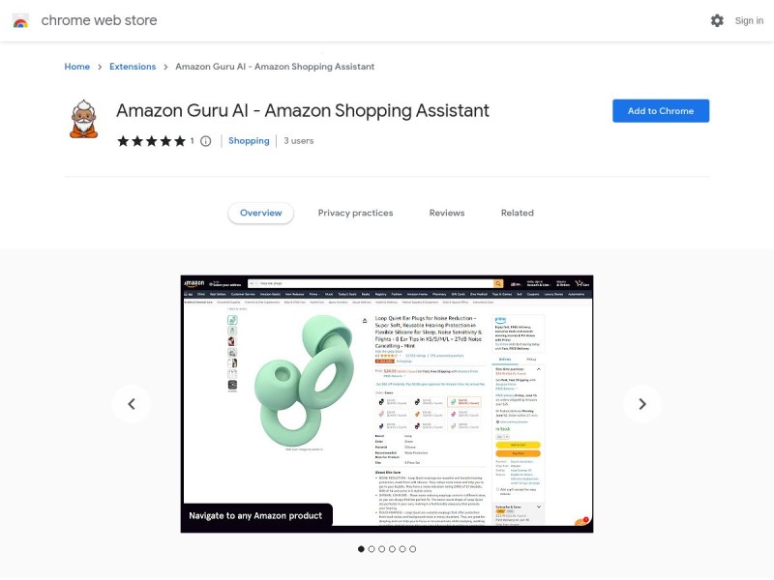Go to the next screenshot arrow
774x580 pixels.
coord(641,404)
